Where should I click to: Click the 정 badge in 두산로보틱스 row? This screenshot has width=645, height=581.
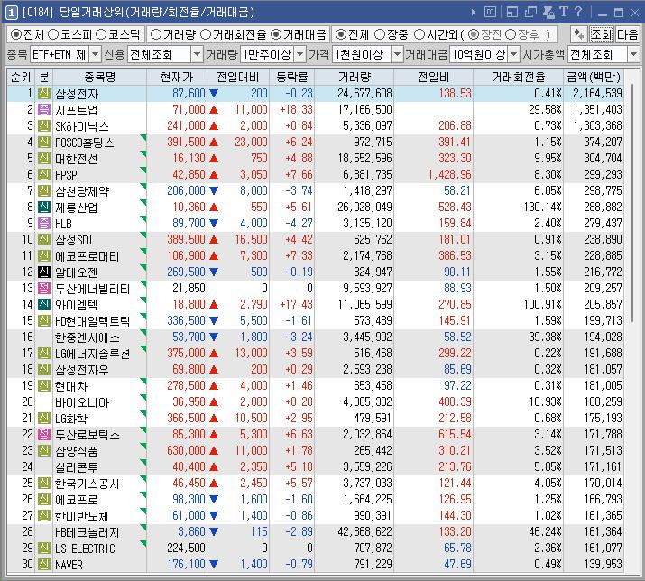(44, 434)
